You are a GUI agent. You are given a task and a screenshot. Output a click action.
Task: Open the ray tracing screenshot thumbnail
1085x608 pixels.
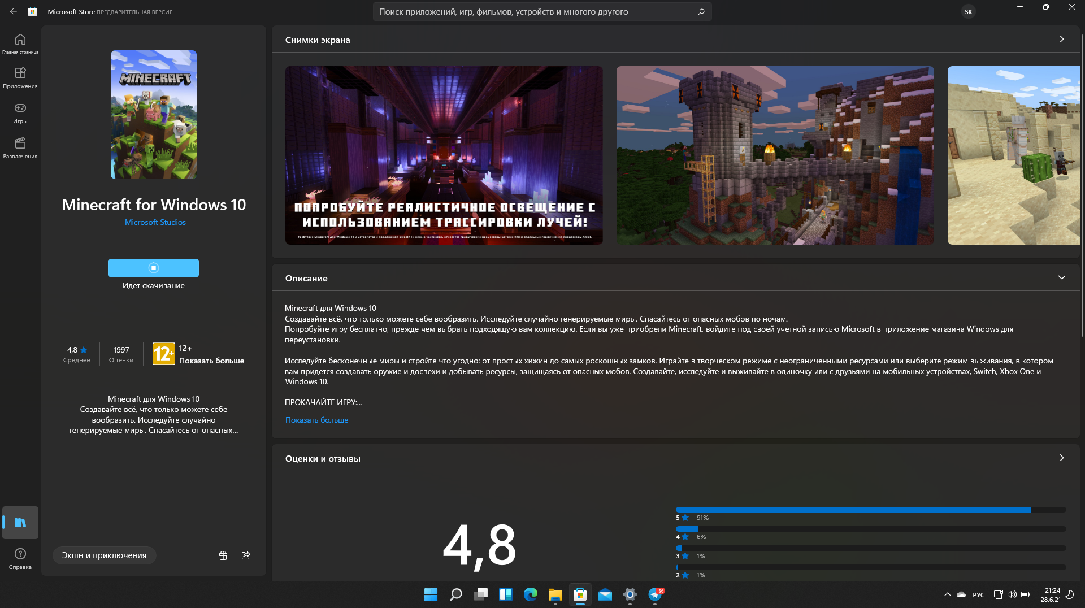(444, 155)
